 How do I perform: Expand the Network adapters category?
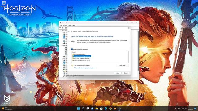tap(62, 64)
